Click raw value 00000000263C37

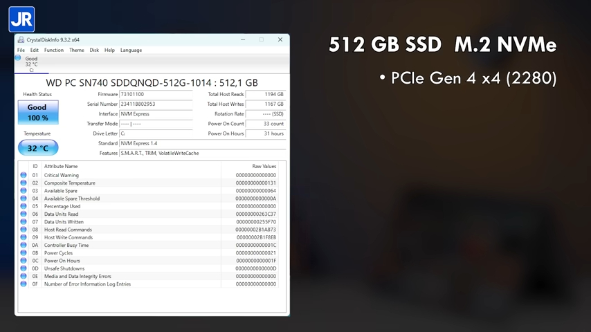[256, 214]
